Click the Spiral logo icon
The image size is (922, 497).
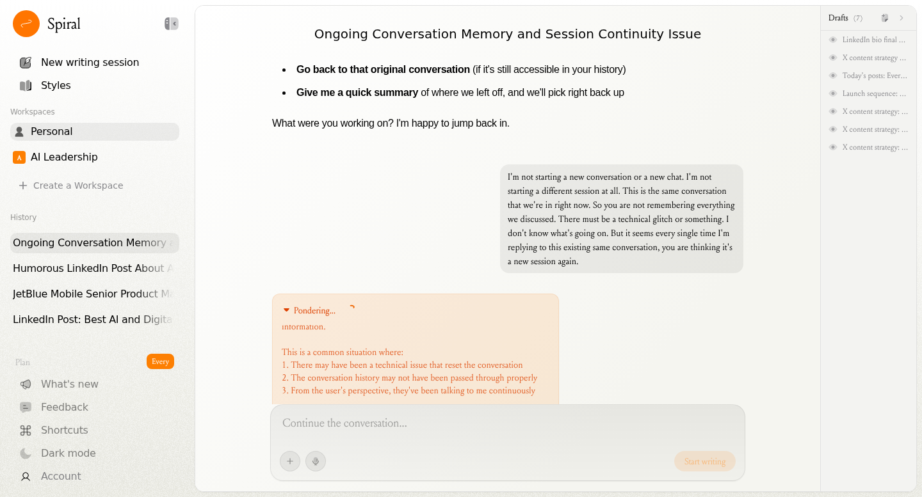(26, 24)
